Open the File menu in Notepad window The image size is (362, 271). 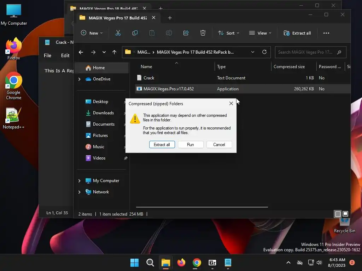[48, 55]
